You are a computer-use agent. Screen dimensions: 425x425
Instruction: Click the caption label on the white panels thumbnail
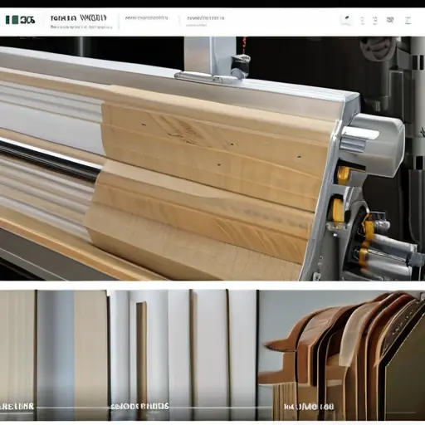click(139, 407)
